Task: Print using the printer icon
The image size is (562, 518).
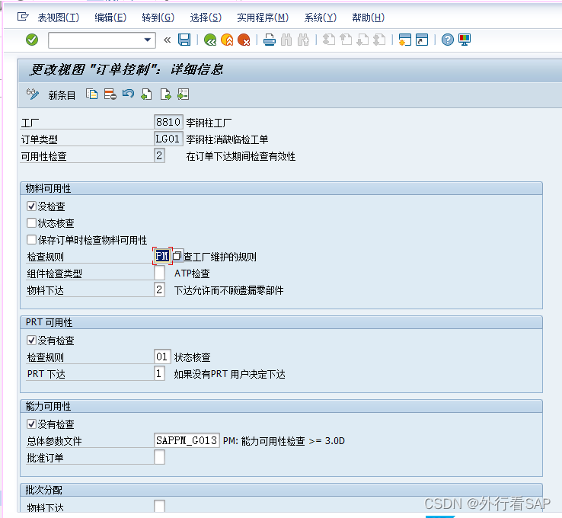Action: point(269,40)
